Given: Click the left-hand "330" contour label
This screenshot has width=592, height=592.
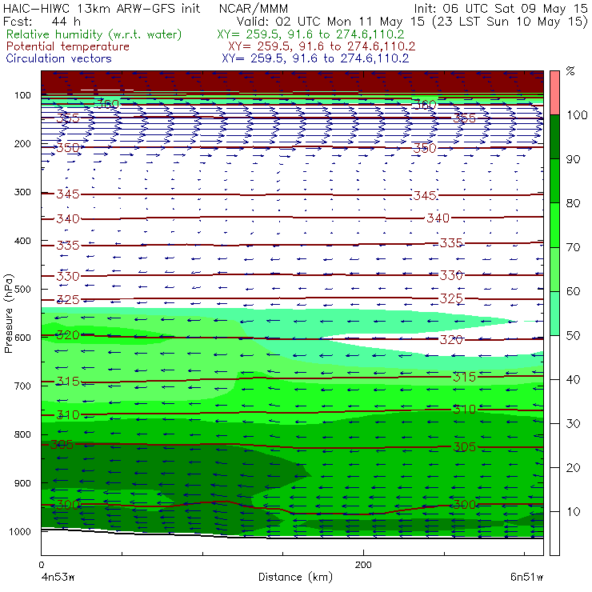Looking at the screenshot, I should pyautogui.click(x=68, y=276).
